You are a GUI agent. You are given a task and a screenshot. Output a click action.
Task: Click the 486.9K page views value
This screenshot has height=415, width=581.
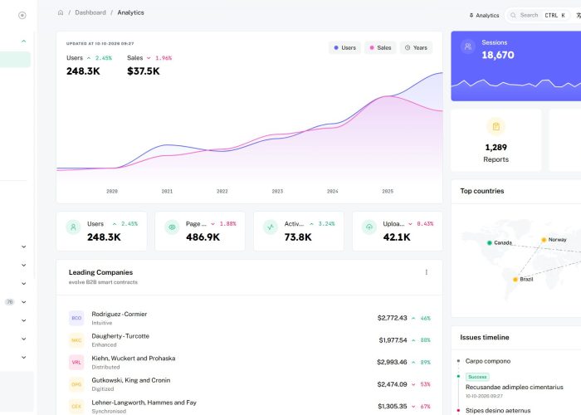[203, 237]
